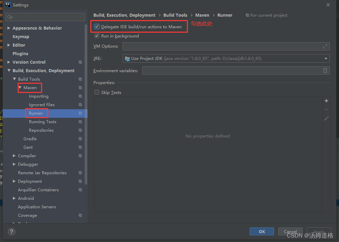Click the settings tree scrollbar
The width and height of the screenshot is (339, 242).
point(86,104)
